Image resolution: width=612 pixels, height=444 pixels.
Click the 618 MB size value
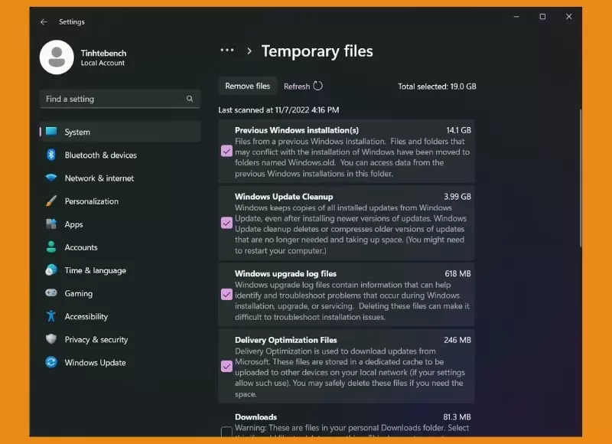tap(457, 273)
